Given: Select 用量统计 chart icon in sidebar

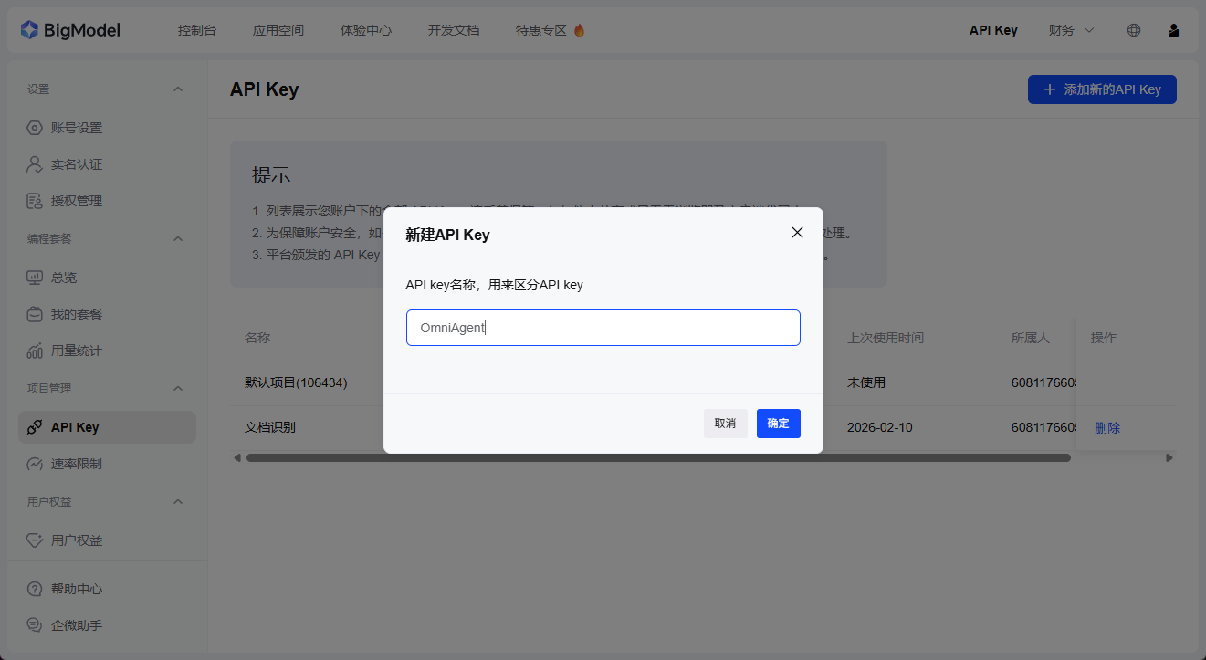Looking at the screenshot, I should point(35,351).
